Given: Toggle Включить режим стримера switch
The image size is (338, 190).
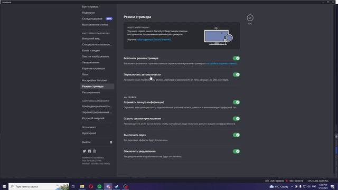Looking at the screenshot, I should tap(236, 58).
